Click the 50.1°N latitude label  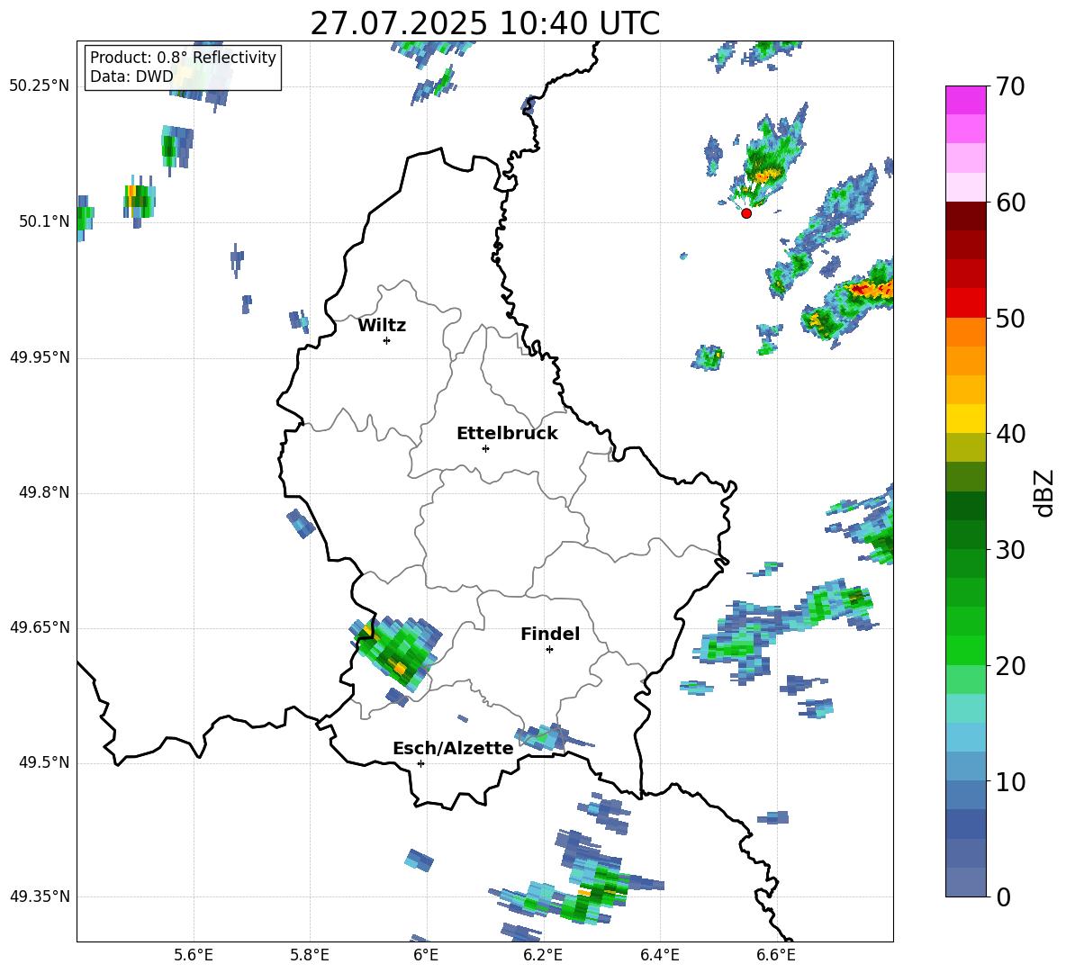coord(44,221)
